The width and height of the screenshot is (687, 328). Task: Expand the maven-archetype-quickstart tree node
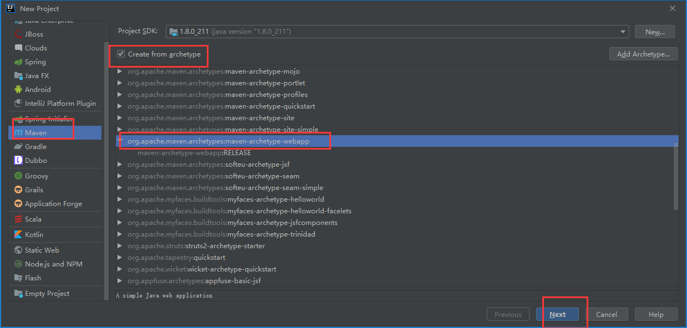click(120, 106)
